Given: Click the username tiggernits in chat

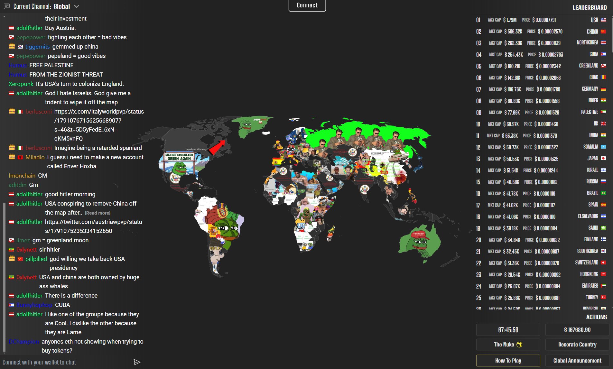Looking at the screenshot, I should (x=38, y=47).
